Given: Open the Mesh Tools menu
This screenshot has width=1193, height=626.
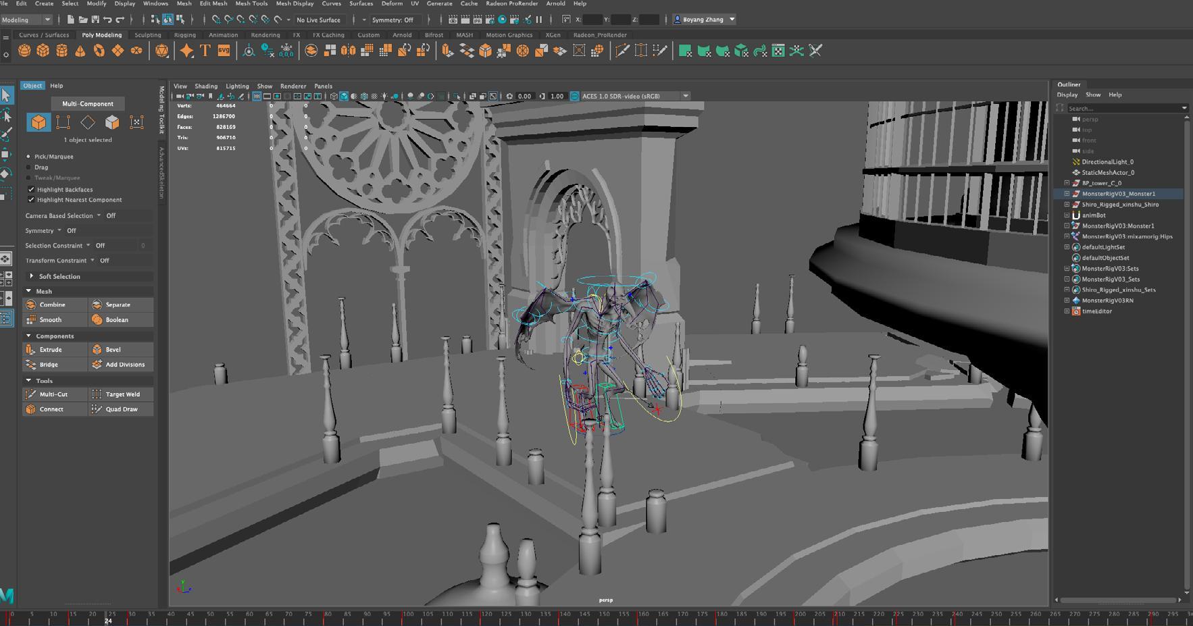Looking at the screenshot, I should (x=251, y=3).
